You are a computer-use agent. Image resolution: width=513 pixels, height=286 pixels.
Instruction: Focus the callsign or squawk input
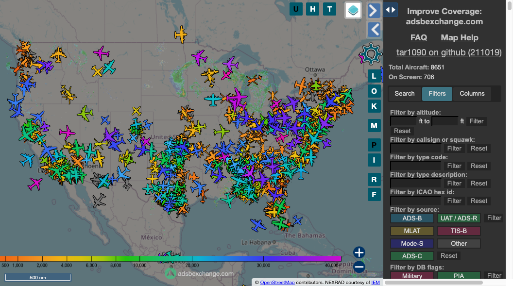pos(415,149)
